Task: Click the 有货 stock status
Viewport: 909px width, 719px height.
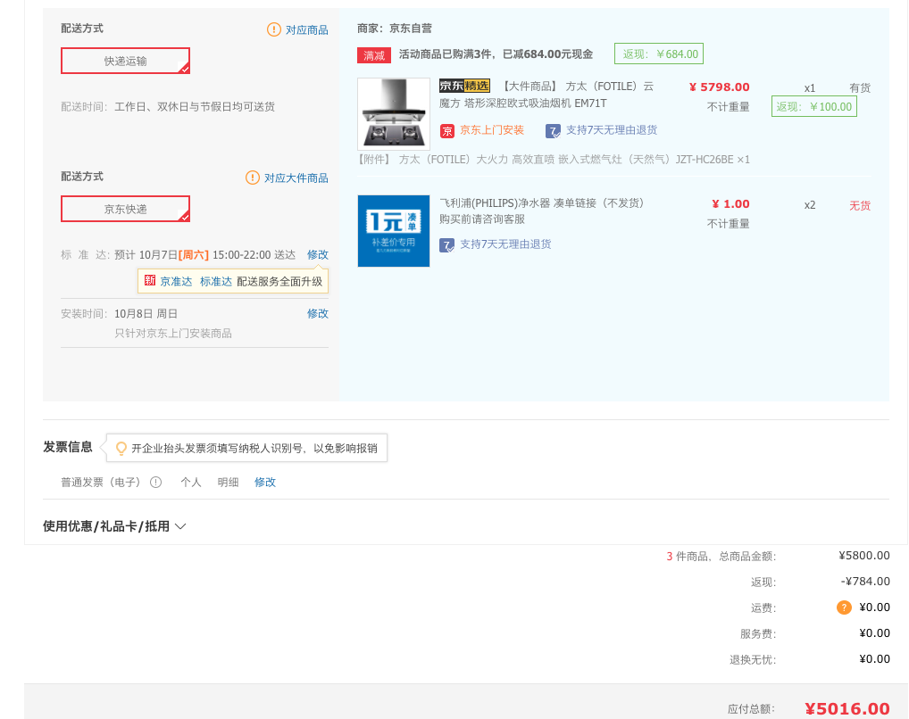Action: coord(860,87)
